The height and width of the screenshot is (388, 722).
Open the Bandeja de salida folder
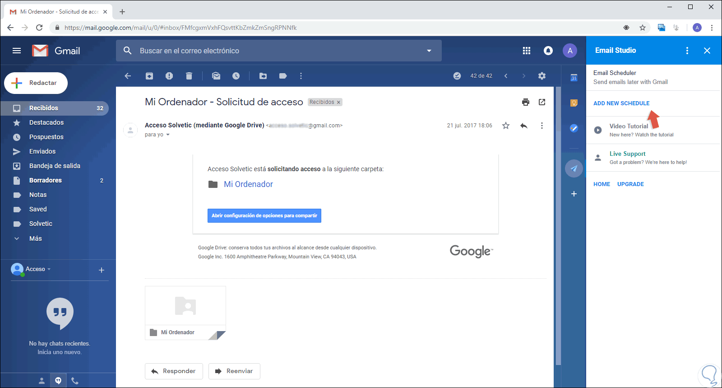(55, 166)
